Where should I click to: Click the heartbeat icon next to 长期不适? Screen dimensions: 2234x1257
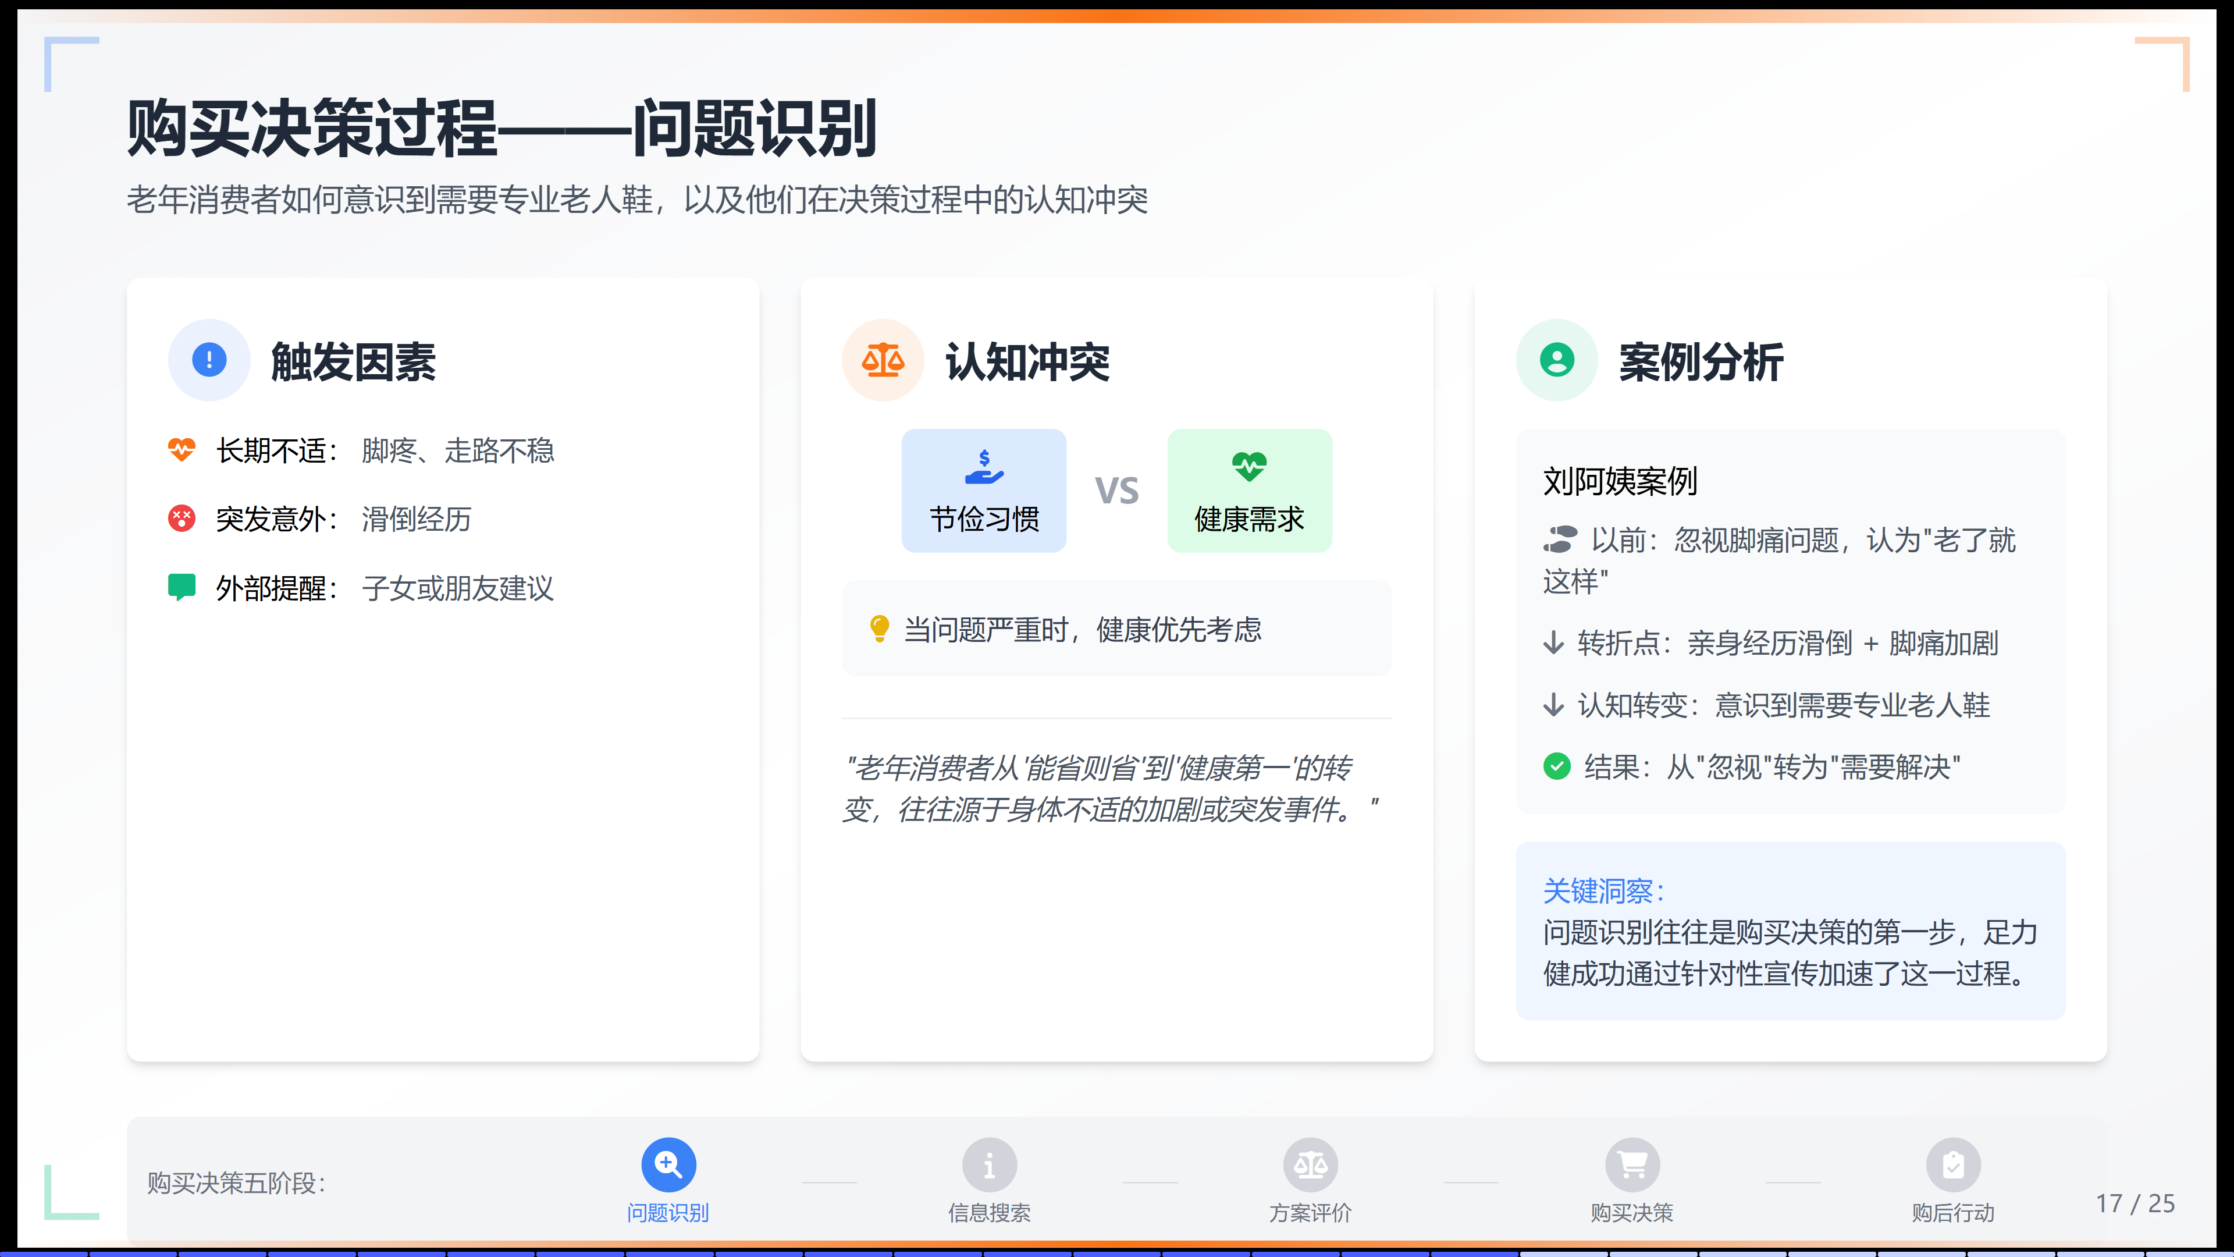point(182,450)
